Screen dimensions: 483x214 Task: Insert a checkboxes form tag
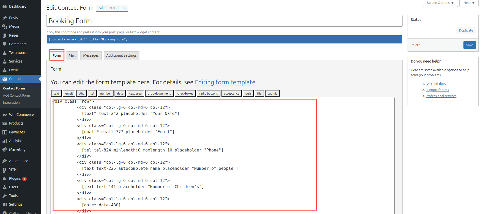185,94
